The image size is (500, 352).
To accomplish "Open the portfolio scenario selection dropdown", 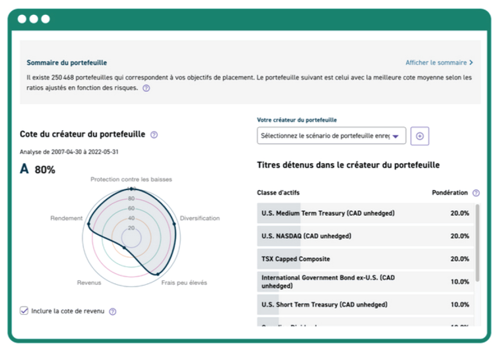I will point(331,136).
